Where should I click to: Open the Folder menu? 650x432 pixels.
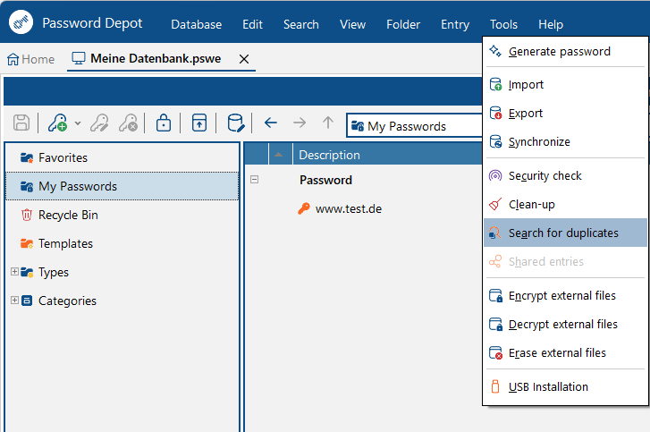tap(403, 24)
